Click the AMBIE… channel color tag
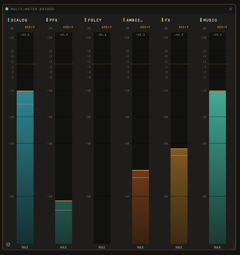This screenshot has height=255, width=240. (x=124, y=20)
